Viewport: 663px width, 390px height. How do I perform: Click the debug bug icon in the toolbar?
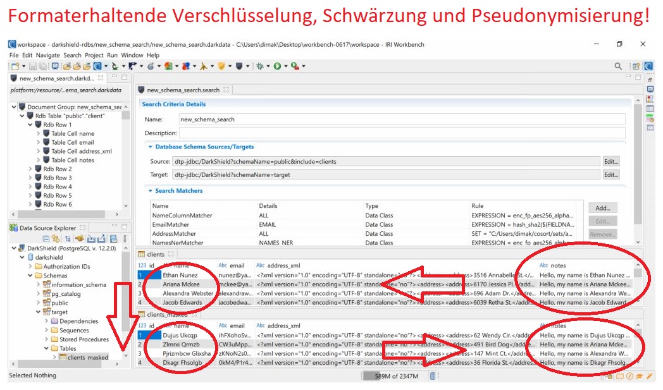(260, 66)
